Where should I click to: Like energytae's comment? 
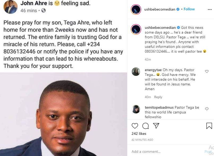(207, 71)
